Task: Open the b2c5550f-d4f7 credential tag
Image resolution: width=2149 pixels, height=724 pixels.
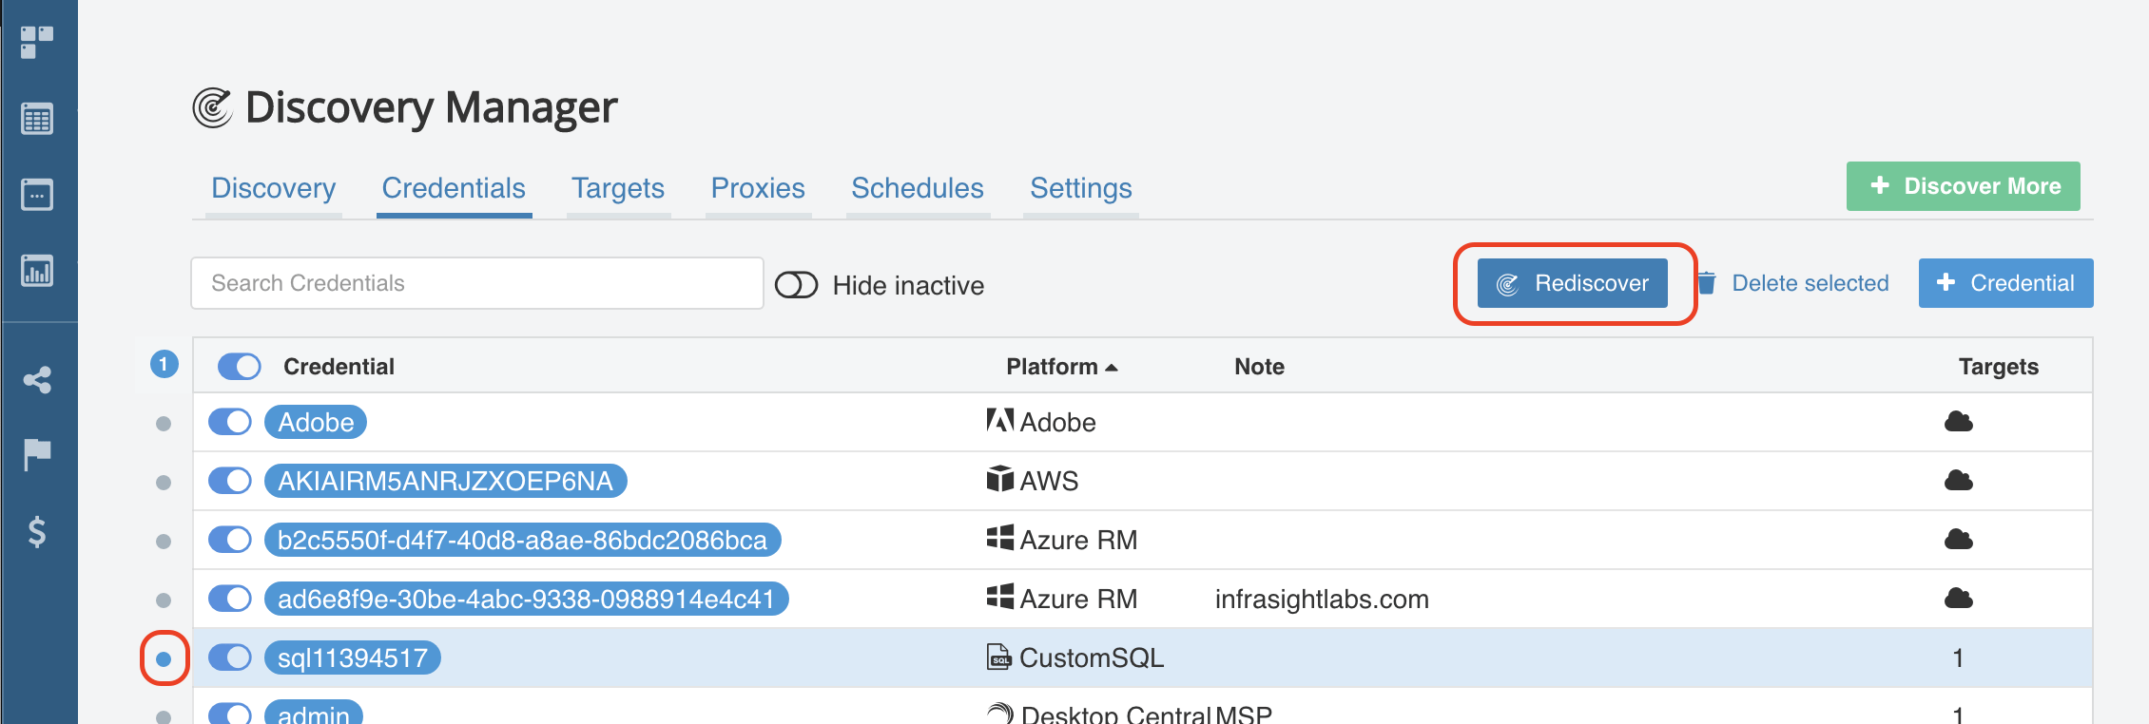Action: pyautogui.click(x=523, y=540)
